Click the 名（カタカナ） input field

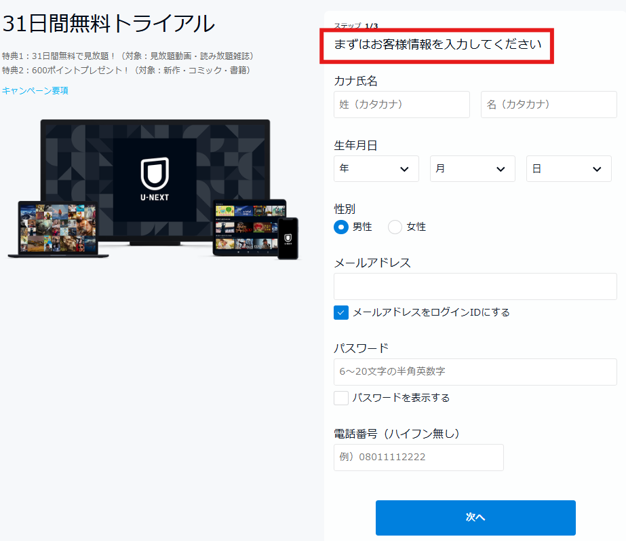[x=549, y=105]
